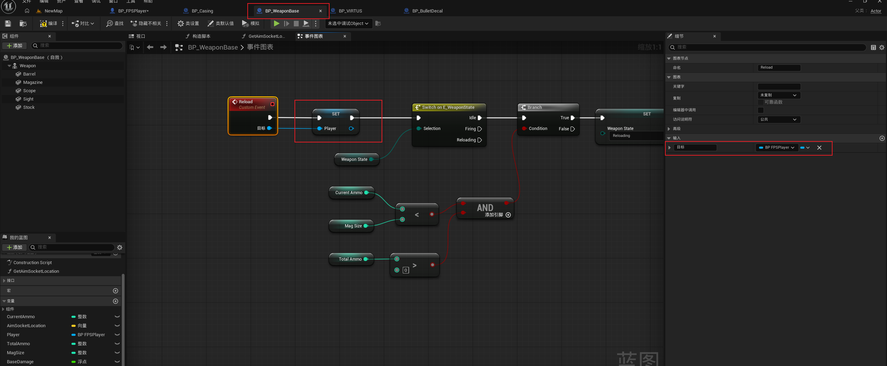This screenshot has height=366, width=887.
Task: Open 类默认值 class defaults
Action: (x=221, y=24)
